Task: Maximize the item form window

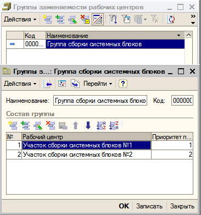Action: 181,71
